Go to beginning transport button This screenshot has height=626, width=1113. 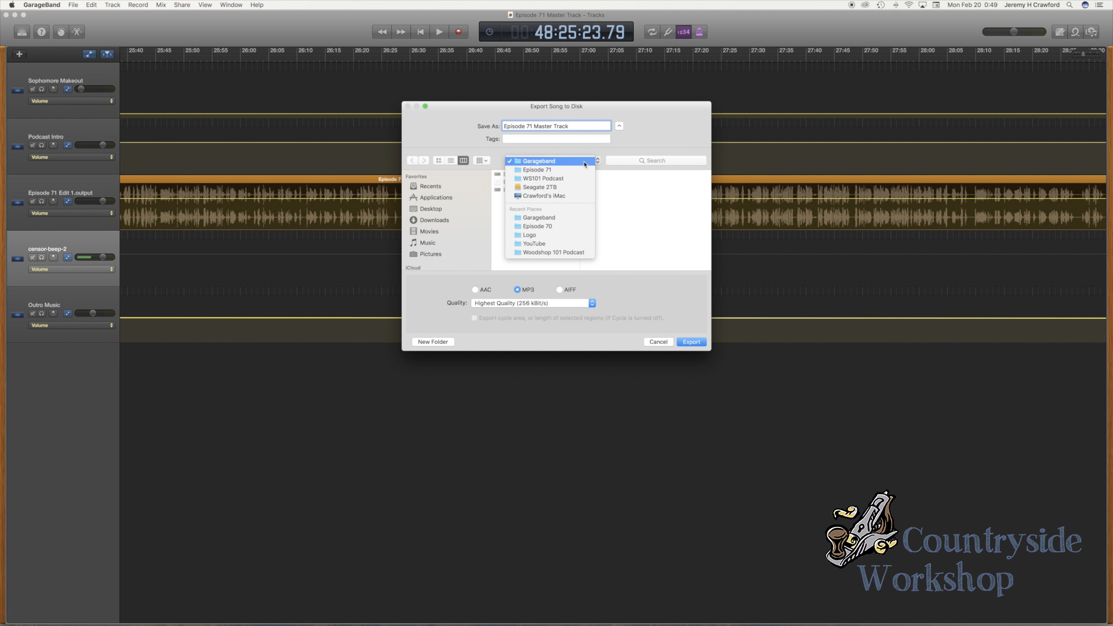click(x=420, y=32)
